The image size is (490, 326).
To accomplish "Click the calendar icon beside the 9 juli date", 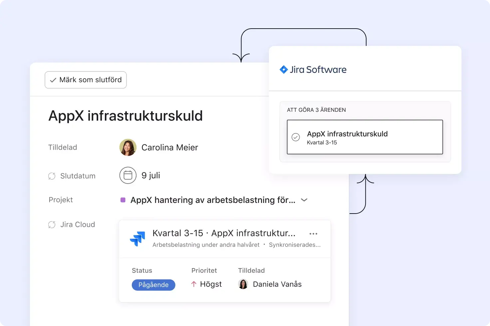I will coord(128,175).
